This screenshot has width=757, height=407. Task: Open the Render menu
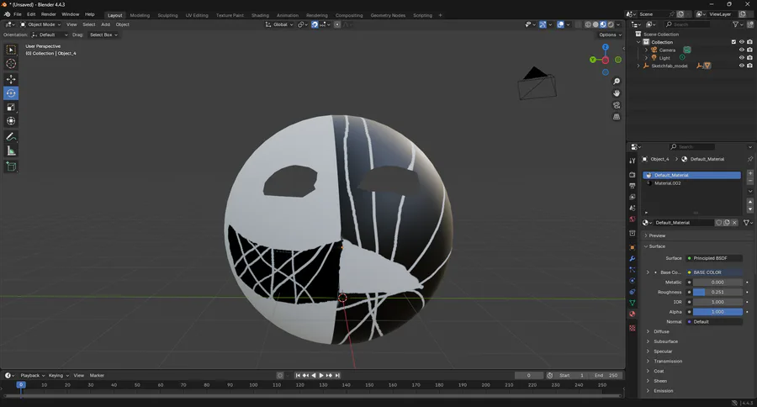[48, 14]
